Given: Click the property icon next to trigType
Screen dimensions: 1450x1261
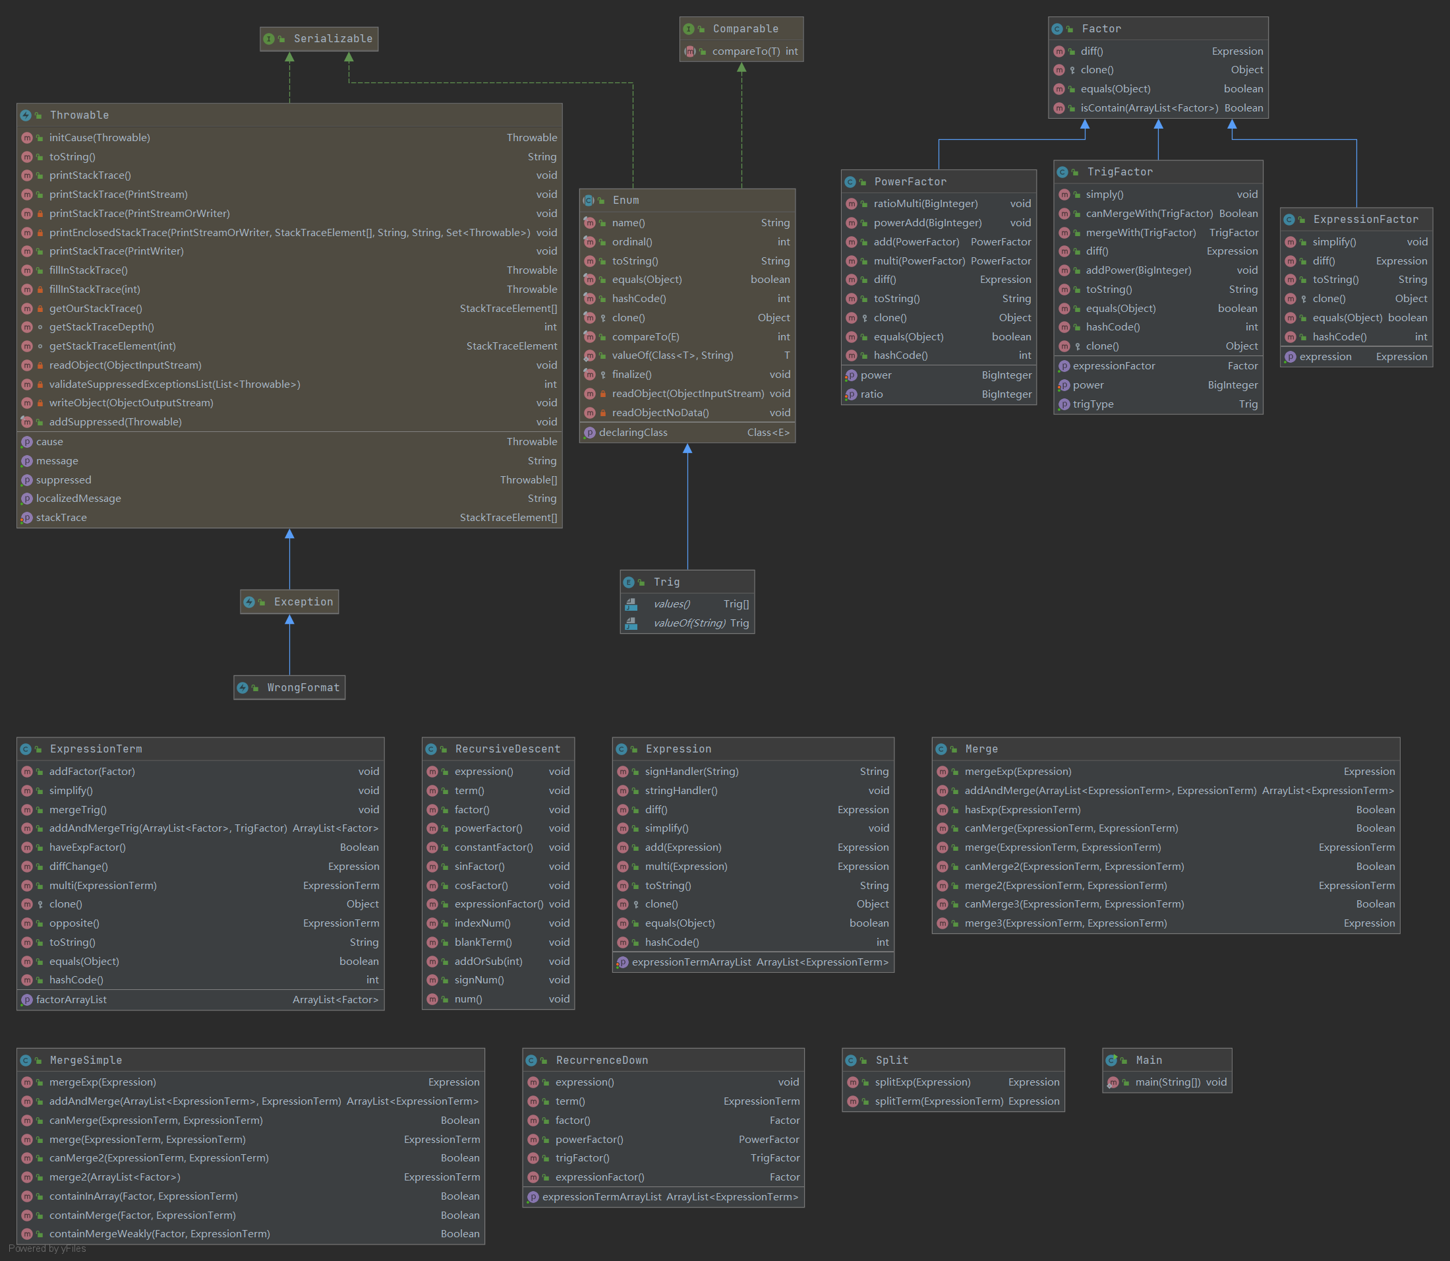Looking at the screenshot, I should [x=1064, y=404].
